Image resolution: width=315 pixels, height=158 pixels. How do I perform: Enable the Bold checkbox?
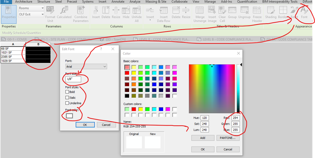coord(67,92)
